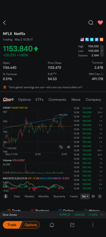
Task: Tap the orange hashtag topic icon
Action: click(5, 87)
